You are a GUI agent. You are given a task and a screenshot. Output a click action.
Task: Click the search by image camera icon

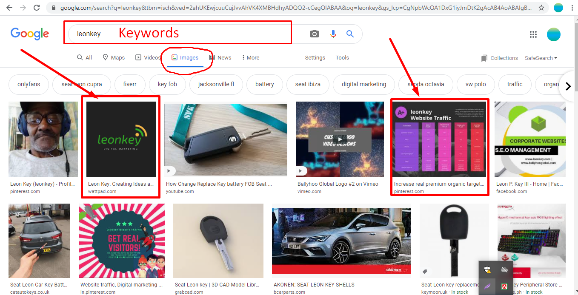tap(315, 34)
